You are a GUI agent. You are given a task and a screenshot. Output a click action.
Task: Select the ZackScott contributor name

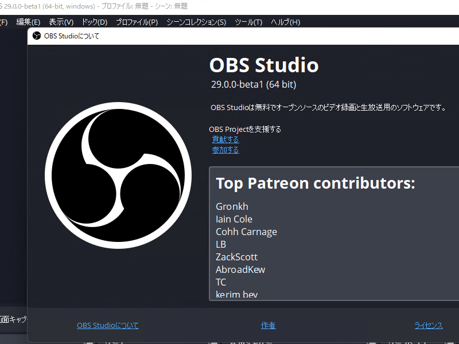coord(236,257)
